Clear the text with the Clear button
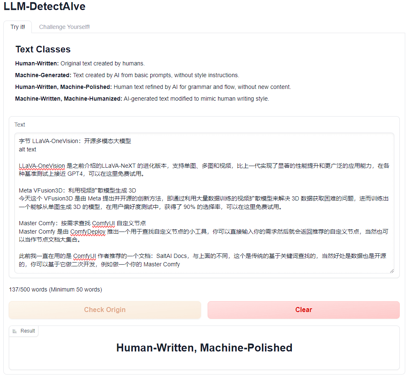Image resolution: width=409 pixels, height=380 pixels. pos(304,310)
